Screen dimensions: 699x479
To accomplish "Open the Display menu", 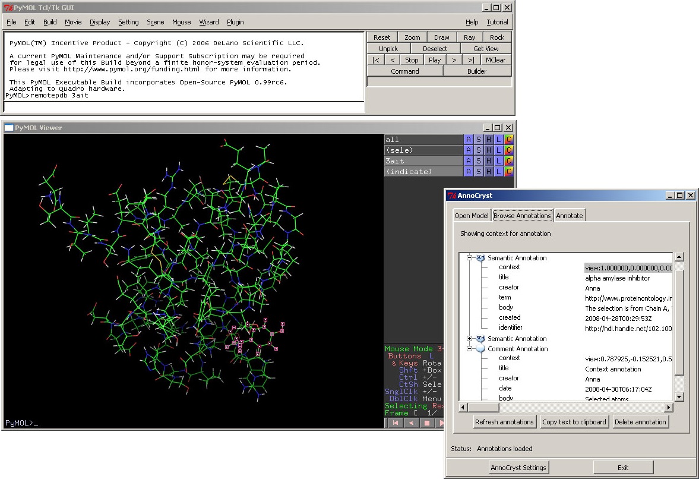I will (100, 22).
